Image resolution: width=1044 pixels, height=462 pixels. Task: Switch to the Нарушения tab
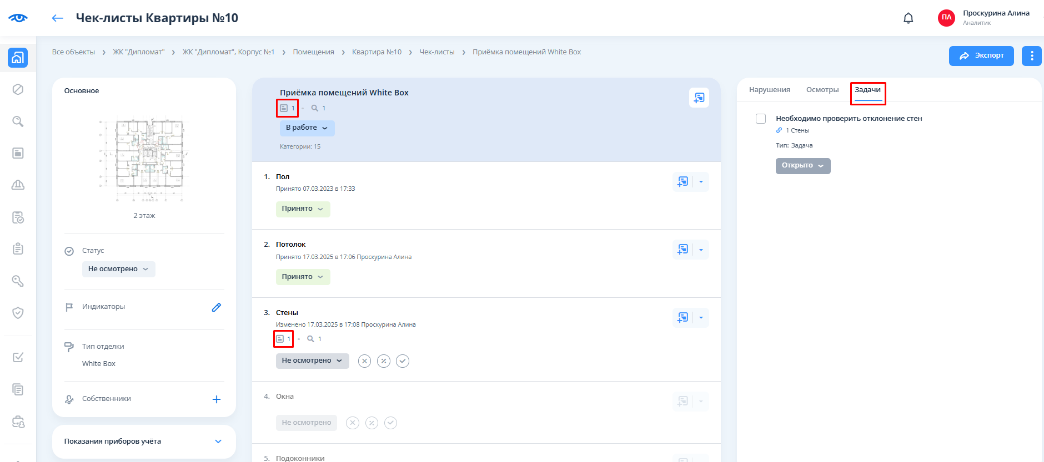[x=769, y=90]
